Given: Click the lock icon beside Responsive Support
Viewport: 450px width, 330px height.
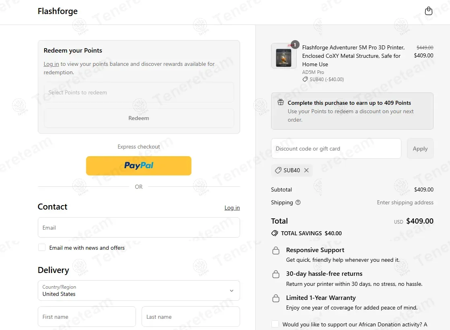Looking at the screenshot, I should (276, 251).
